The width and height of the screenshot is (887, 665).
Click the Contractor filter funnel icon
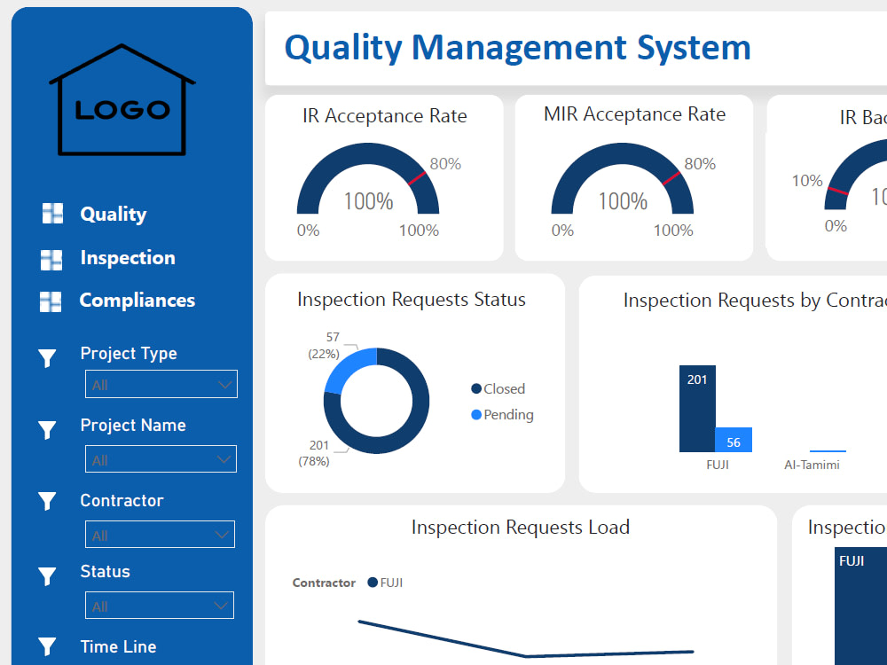[47, 502]
